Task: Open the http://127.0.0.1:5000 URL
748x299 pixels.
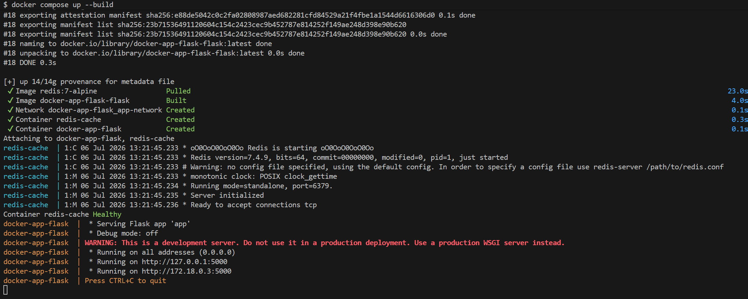Action: [184, 262]
